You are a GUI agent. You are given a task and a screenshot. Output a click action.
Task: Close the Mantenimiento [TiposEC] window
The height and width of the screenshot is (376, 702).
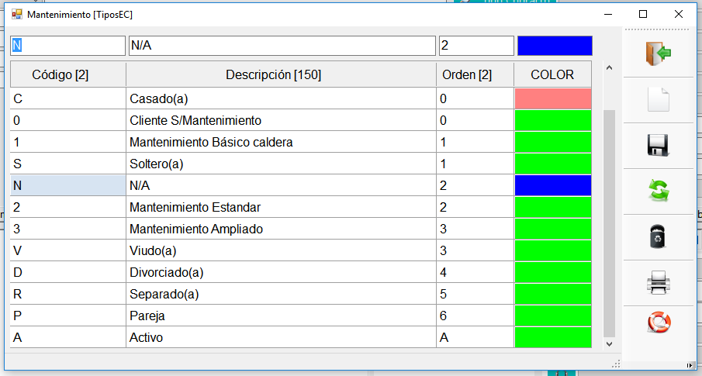pos(678,14)
